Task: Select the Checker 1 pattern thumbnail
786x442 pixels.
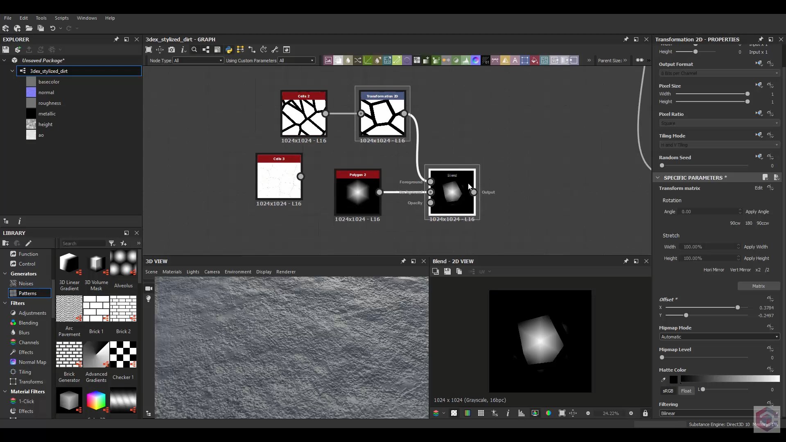Action: [123, 355]
